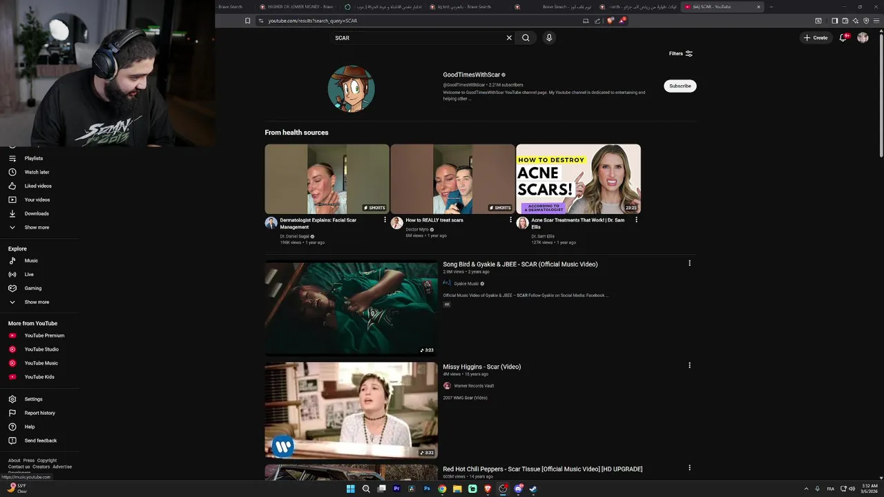Open options menu for Red Hot Chili Peppers video

689,467
